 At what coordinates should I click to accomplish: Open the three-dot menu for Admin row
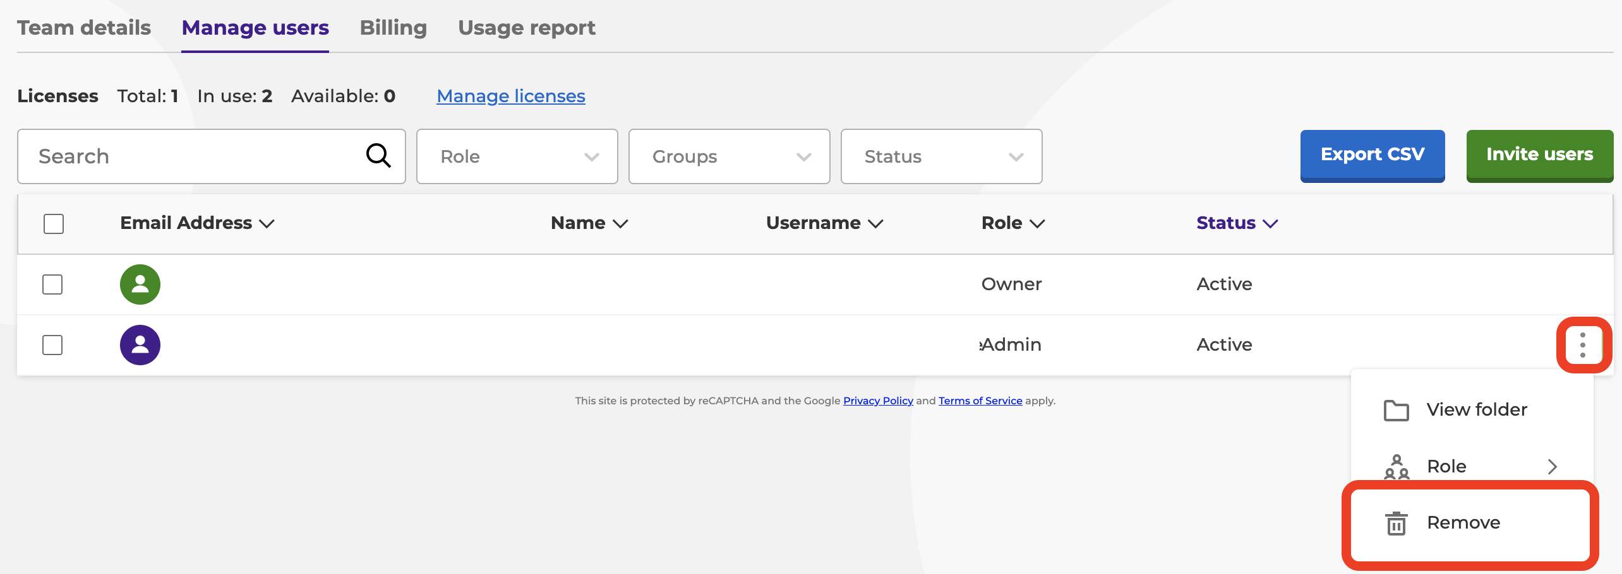coord(1582,345)
